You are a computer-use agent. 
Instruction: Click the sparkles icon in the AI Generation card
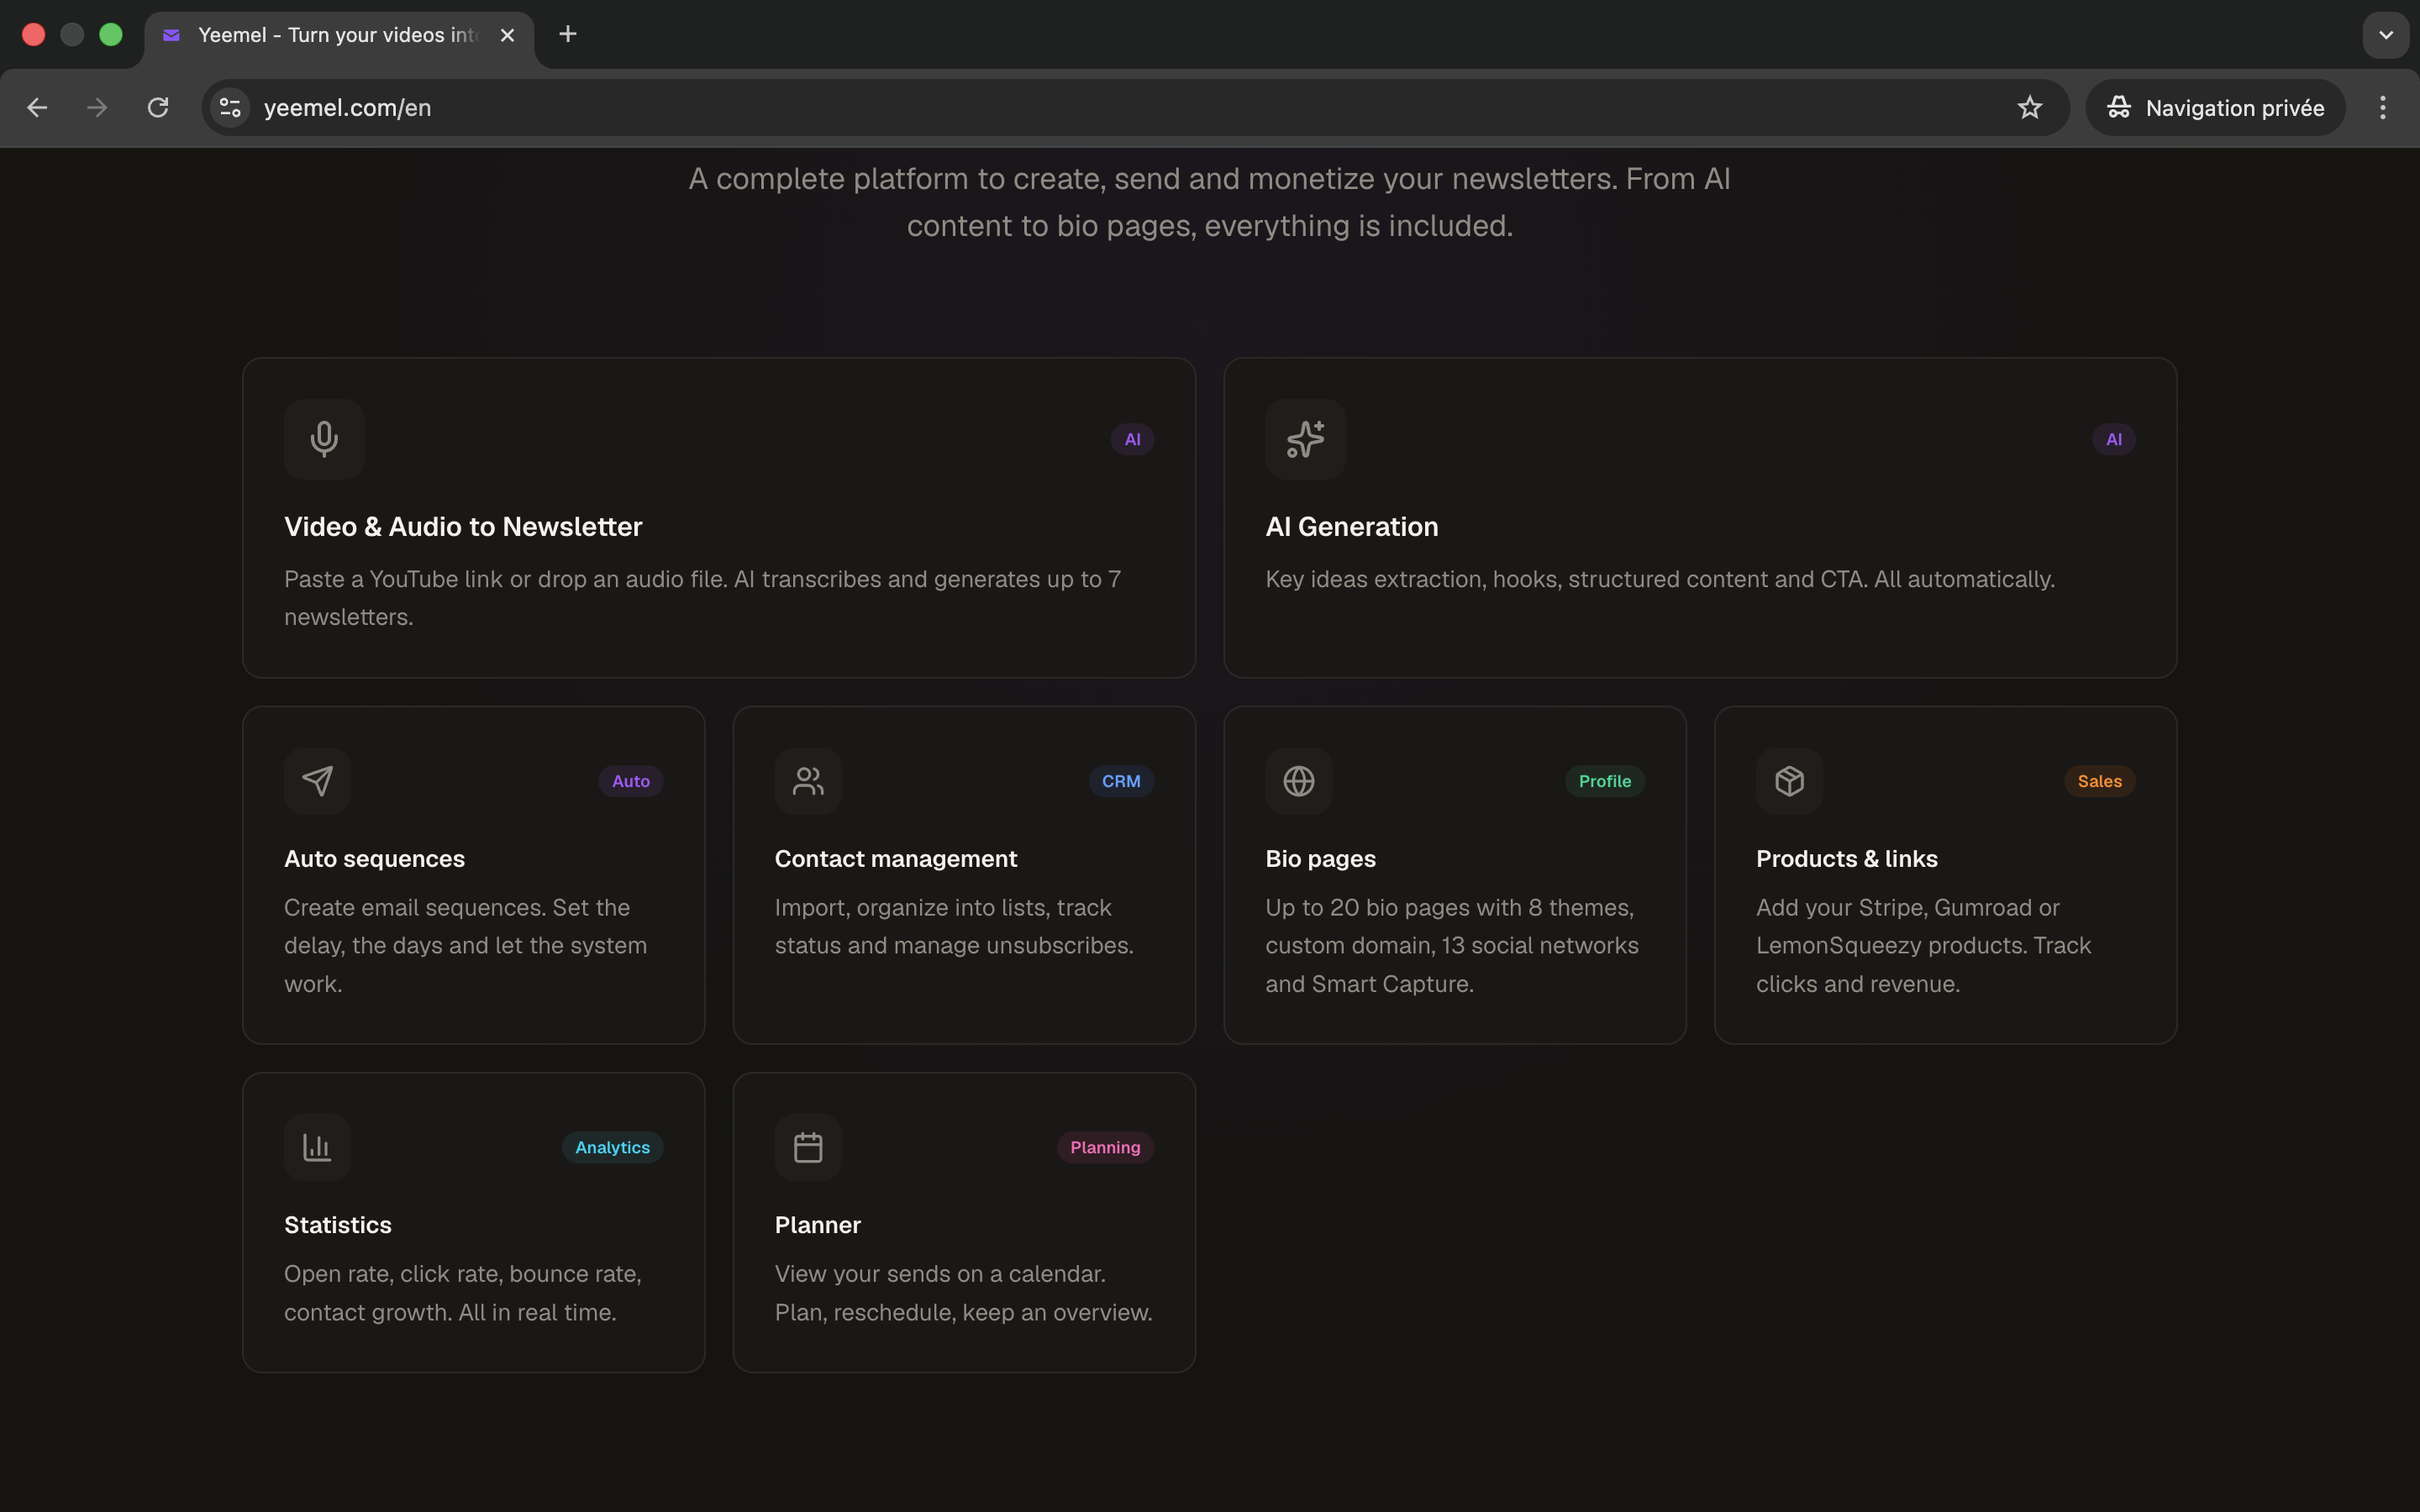(x=1305, y=439)
